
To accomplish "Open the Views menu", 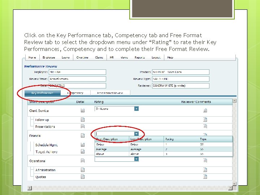I will click(x=124, y=57).
